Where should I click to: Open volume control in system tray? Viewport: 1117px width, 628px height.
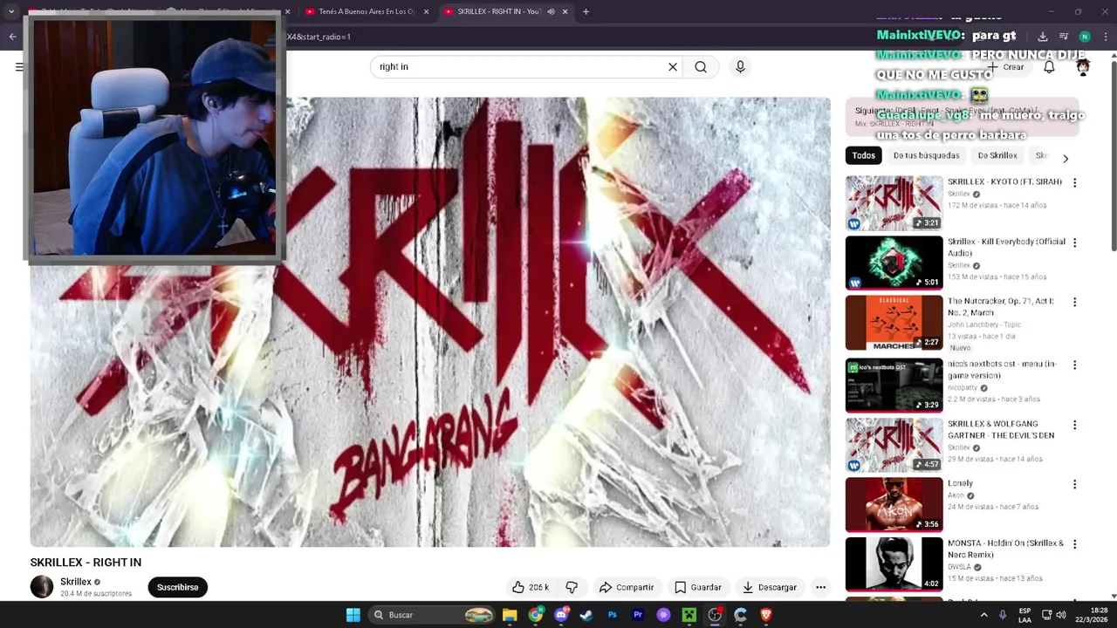(1061, 615)
